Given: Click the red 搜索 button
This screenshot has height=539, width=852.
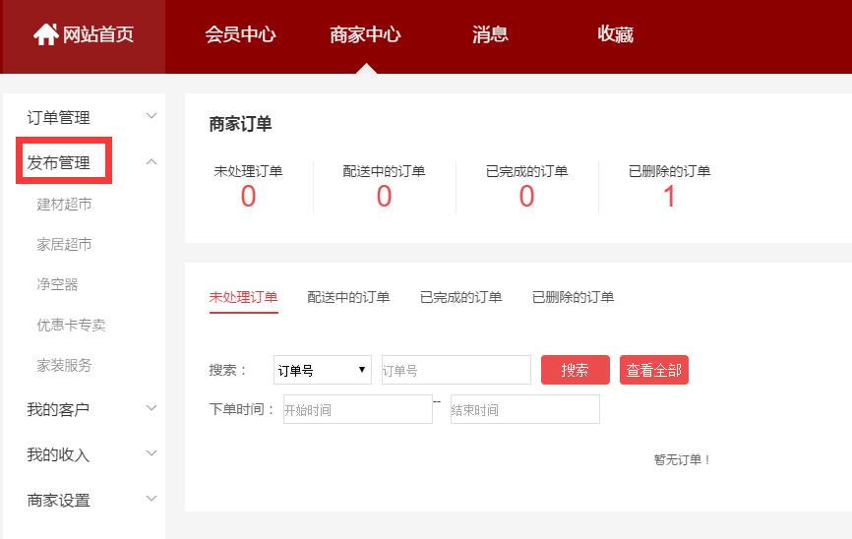Looking at the screenshot, I should coord(576,370).
